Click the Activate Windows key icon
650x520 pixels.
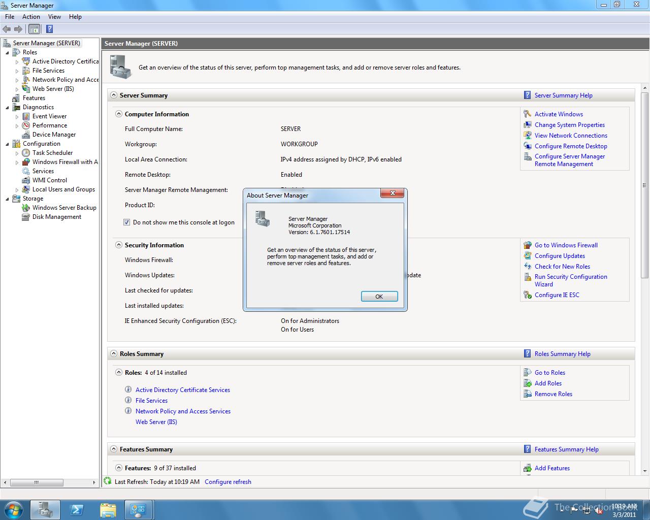(x=528, y=114)
